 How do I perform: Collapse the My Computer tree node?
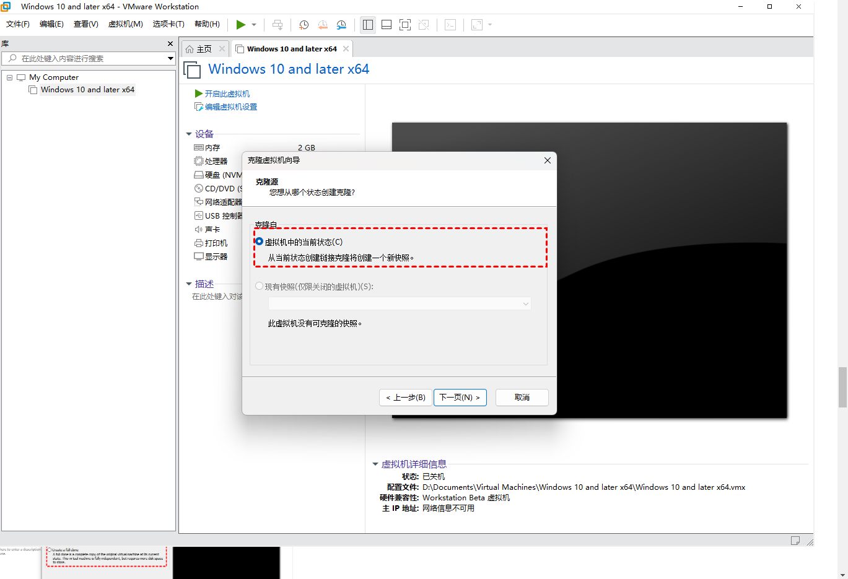[10, 77]
